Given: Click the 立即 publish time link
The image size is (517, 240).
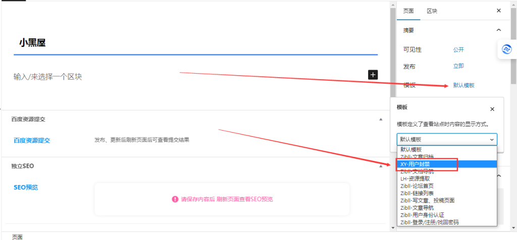Looking at the screenshot, I should pos(458,66).
